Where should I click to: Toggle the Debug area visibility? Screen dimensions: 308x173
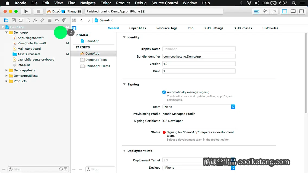point(293,11)
